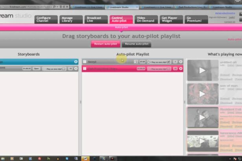The width and height of the screenshot is (242, 161).
Task: Click the duration badge on first playlist row
Action: coord(142,62)
